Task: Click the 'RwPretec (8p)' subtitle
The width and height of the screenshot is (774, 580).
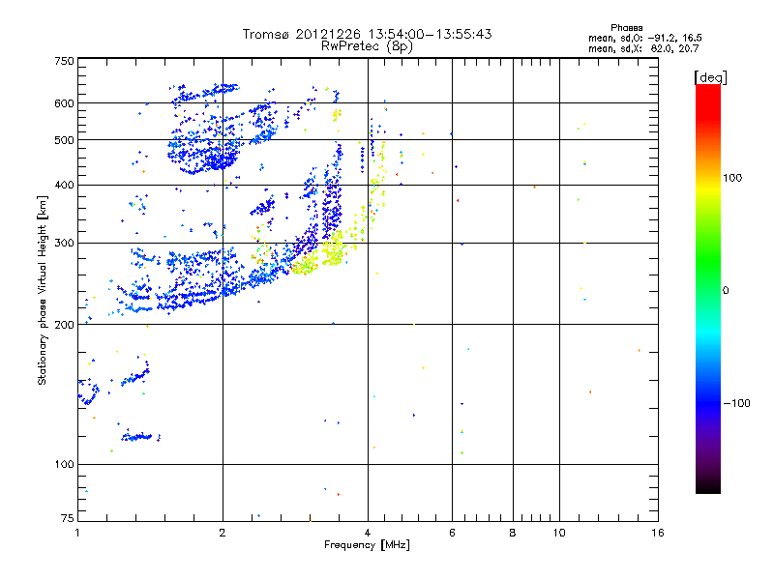Action: pos(367,46)
